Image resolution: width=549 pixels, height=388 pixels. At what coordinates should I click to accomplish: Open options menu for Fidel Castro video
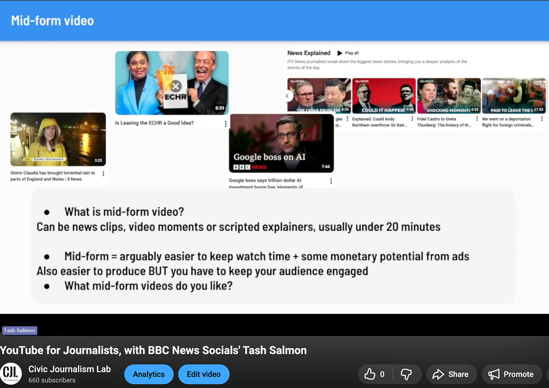(477, 119)
